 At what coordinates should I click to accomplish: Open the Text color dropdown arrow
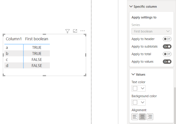(142, 88)
